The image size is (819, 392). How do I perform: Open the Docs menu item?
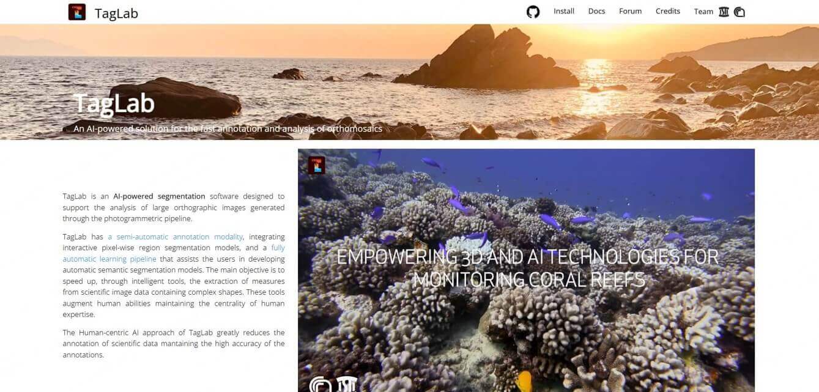596,11
